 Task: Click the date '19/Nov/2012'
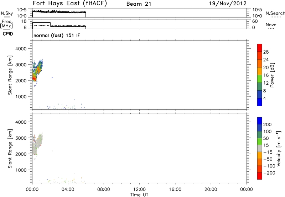tap(228, 4)
